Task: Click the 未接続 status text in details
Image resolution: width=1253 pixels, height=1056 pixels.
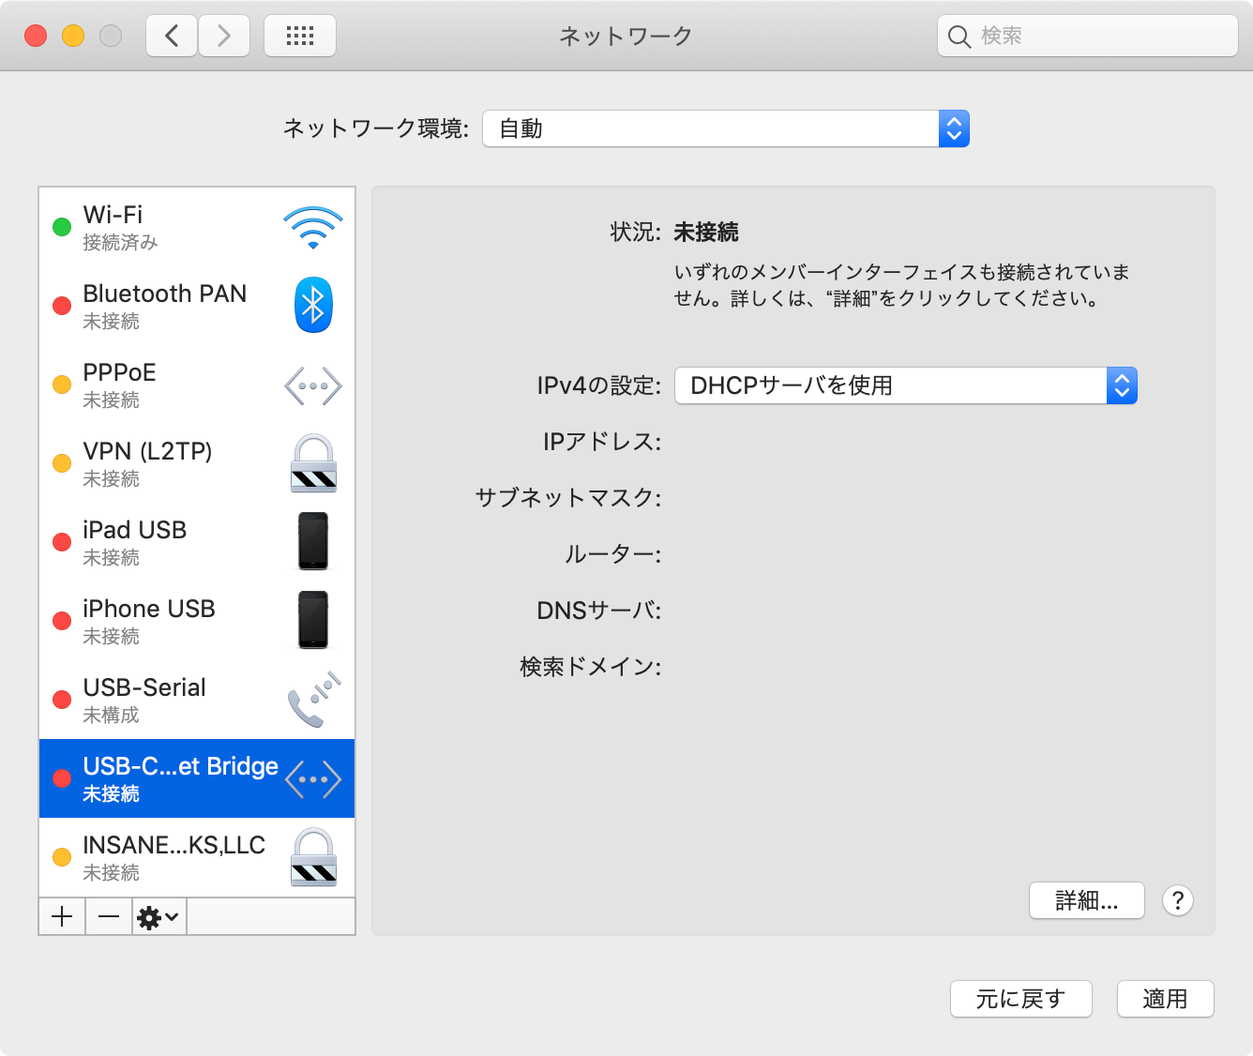Action: [706, 232]
